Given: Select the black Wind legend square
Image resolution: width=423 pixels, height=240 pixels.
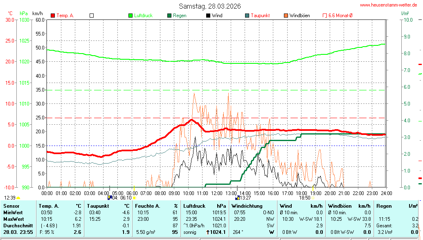Looking at the screenshot, I should [x=208, y=16].
